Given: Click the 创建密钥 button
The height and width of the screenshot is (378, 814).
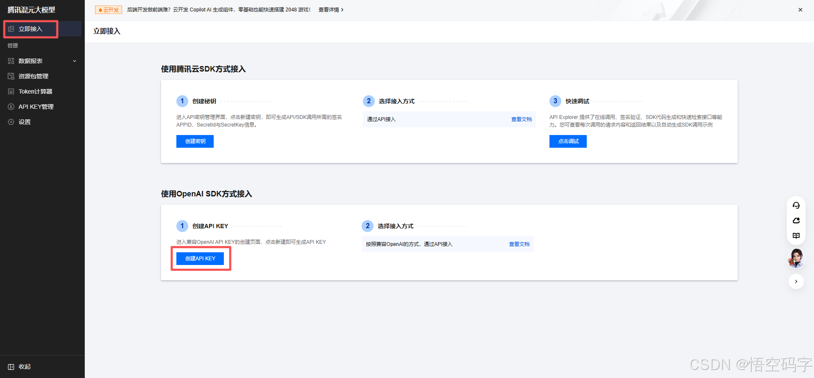Looking at the screenshot, I should pyautogui.click(x=195, y=141).
